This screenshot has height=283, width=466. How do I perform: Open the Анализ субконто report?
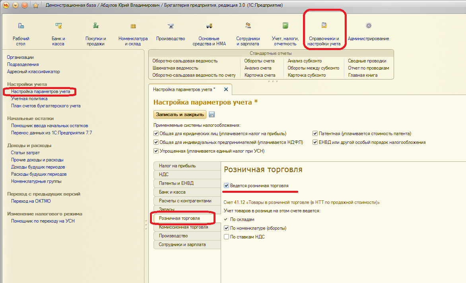click(305, 61)
